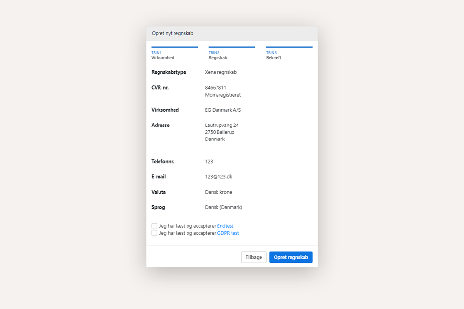Open the Endtest terms link

(x=225, y=226)
